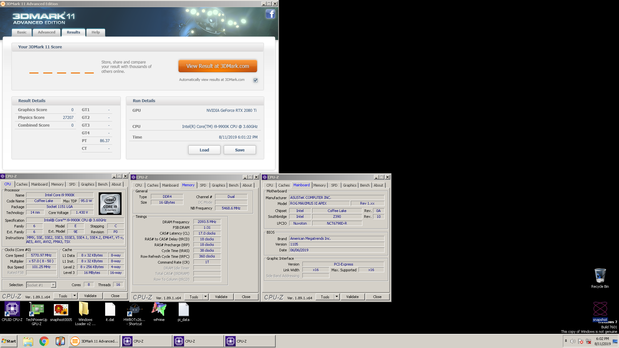Click the Load button in Run Details
This screenshot has height=348, width=619.
[204, 150]
